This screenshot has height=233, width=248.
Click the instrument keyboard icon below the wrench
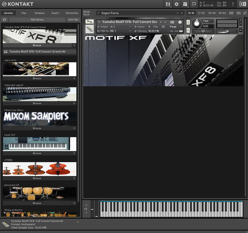click(89, 29)
